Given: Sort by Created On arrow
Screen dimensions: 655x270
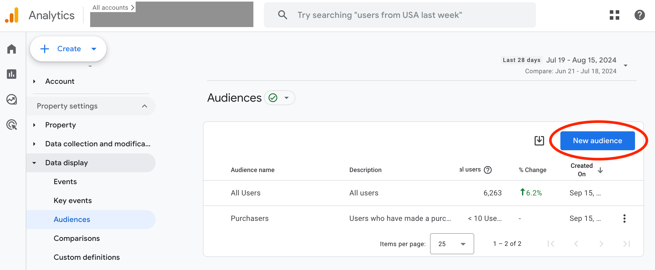Looking at the screenshot, I should click(x=600, y=170).
